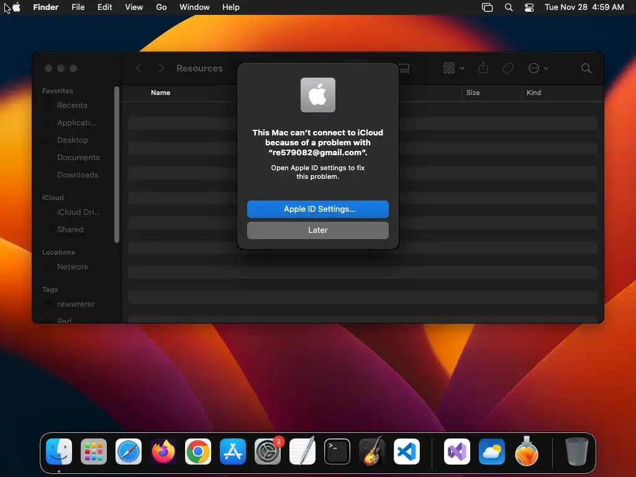Image resolution: width=636 pixels, height=477 pixels.
Task: Go forward in Finder window
Action: [x=161, y=68]
